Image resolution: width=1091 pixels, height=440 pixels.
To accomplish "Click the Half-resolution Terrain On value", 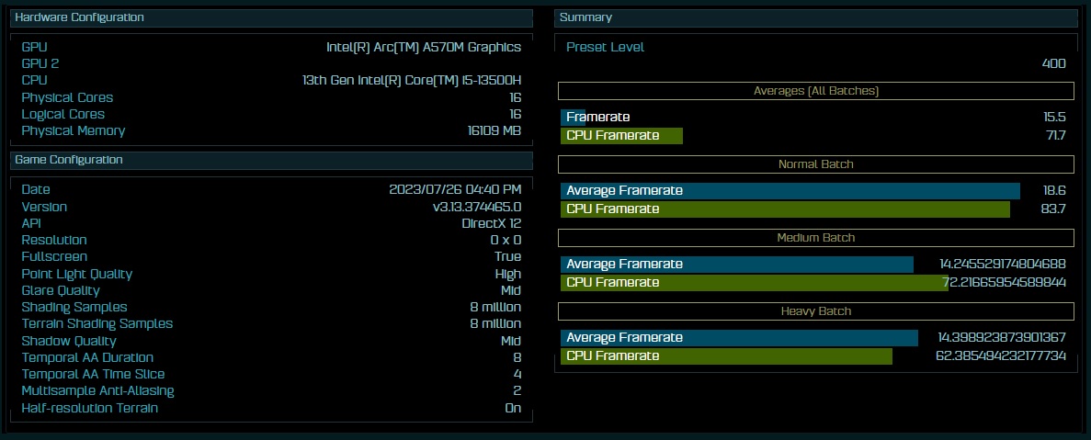I will tap(514, 408).
